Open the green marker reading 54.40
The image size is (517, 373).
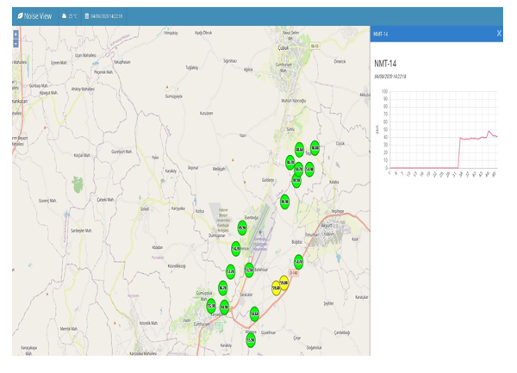click(x=309, y=170)
